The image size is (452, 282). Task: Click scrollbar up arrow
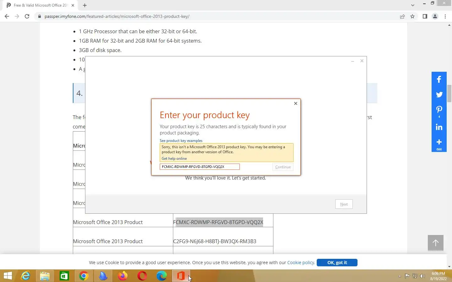coord(449,25)
